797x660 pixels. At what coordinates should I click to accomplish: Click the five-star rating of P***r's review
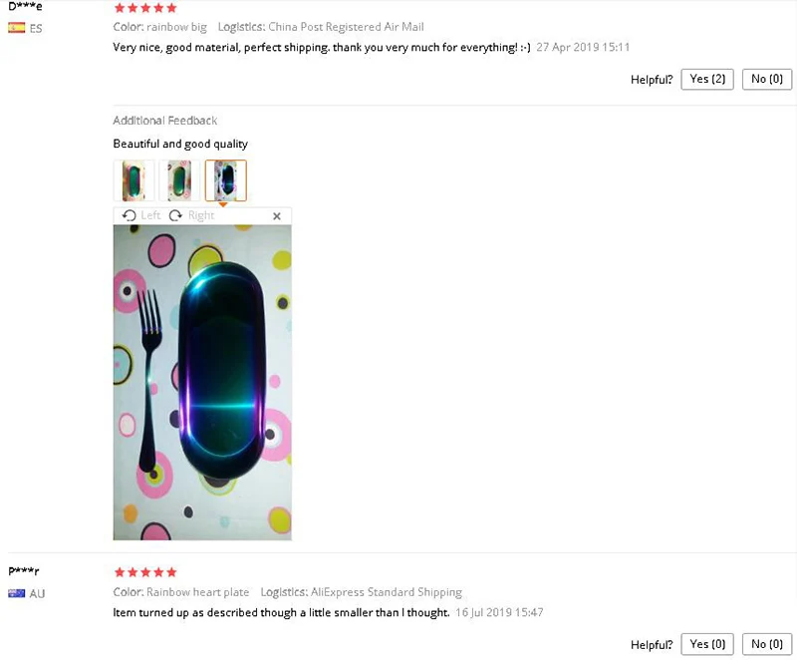[145, 572]
